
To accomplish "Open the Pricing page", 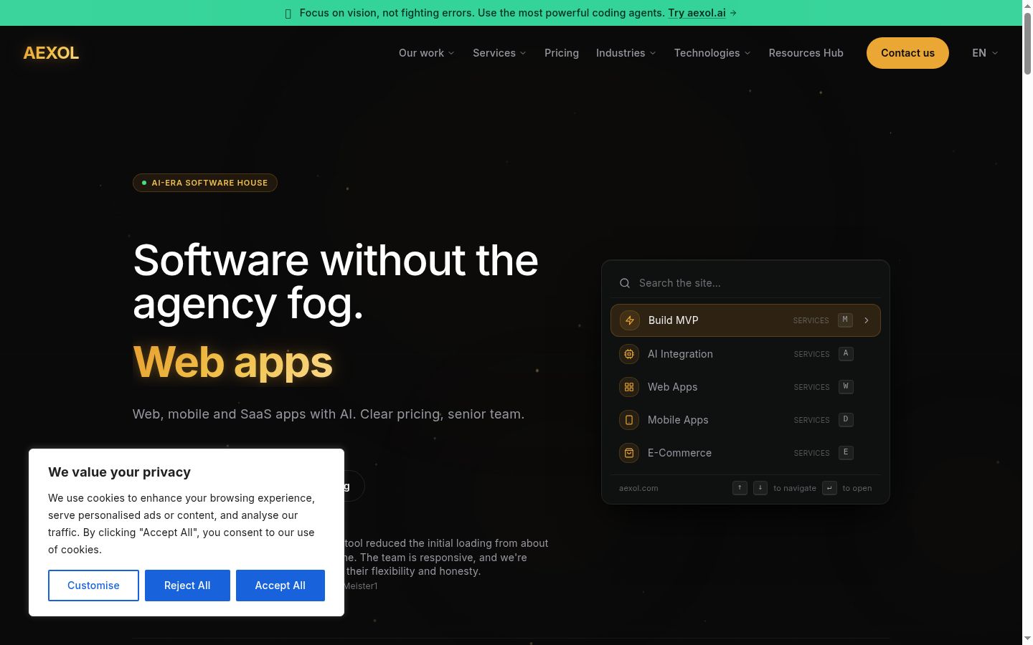I will pyautogui.click(x=562, y=53).
